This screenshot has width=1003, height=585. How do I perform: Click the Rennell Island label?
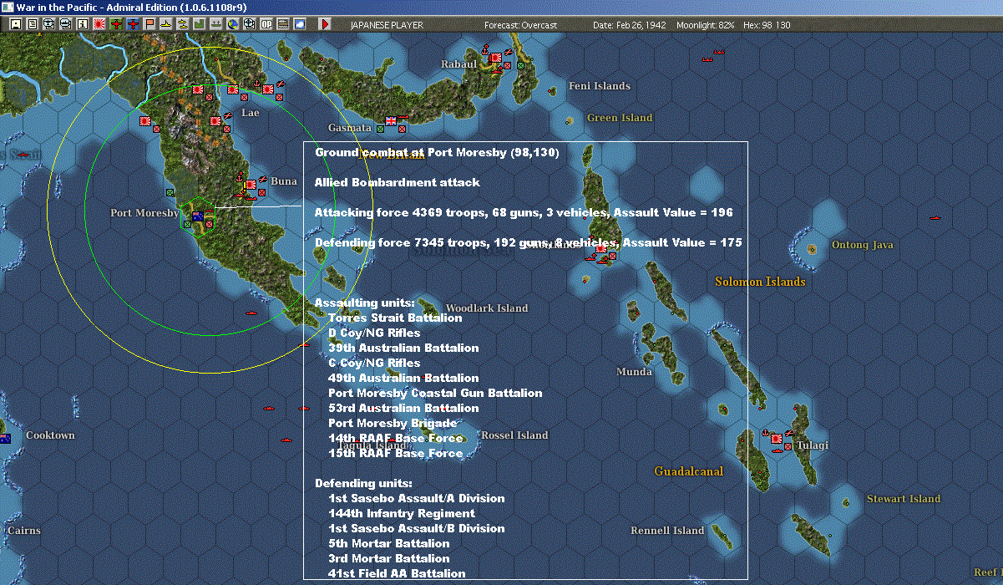coord(667,531)
